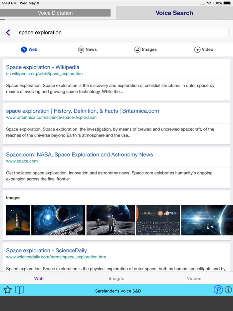This screenshot has height=311, width=233.
Task: Open the News results via its icon
Action: point(81,49)
